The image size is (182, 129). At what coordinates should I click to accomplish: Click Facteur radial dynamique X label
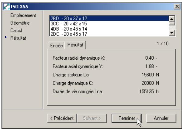[79, 58]
